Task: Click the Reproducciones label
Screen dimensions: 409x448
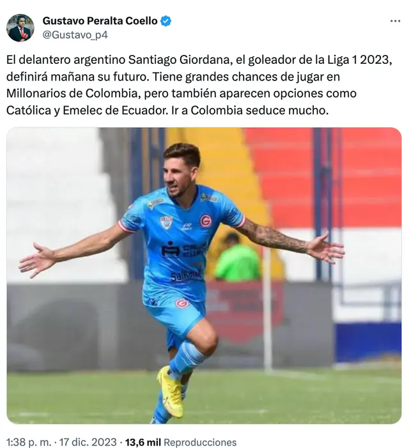Action: [200, 442]
